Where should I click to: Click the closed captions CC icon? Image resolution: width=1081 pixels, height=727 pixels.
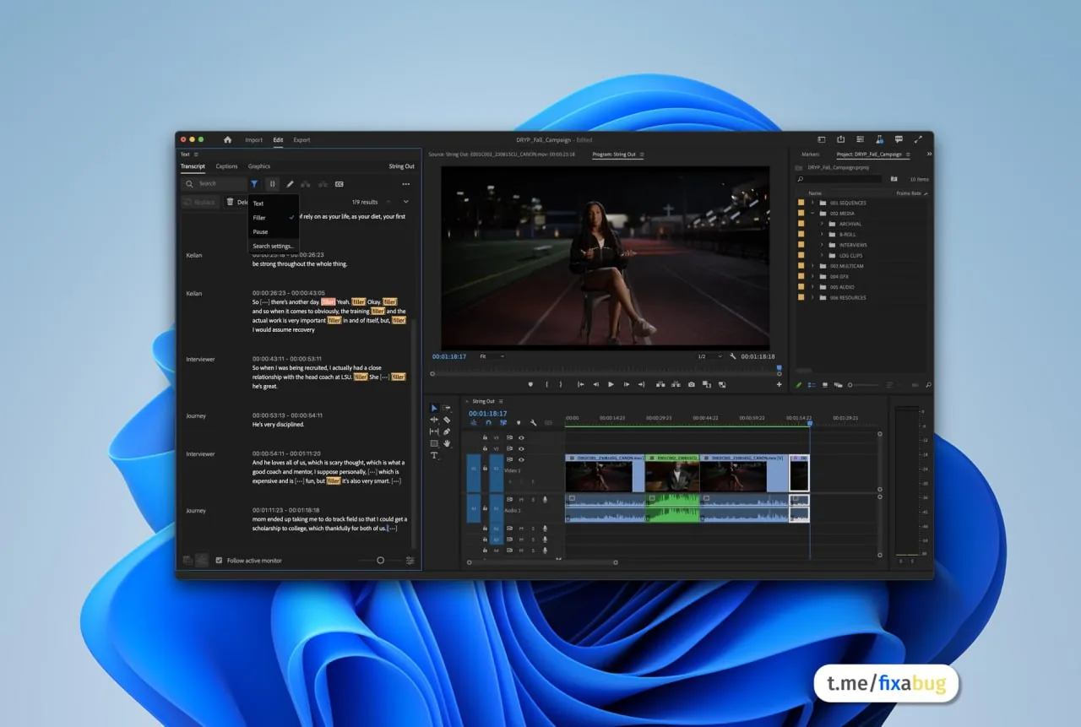pos(340,183)
